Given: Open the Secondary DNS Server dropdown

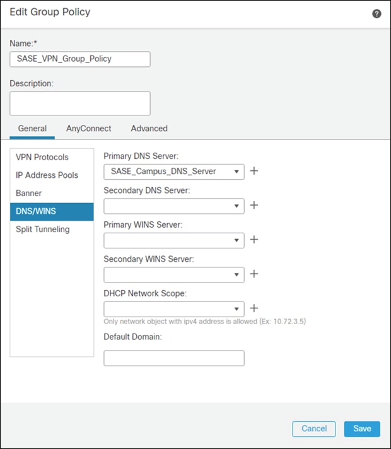Looking at the screenshot, I should click(x=174, y=206).
